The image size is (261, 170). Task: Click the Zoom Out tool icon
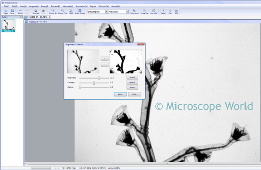tap(63, 12)
